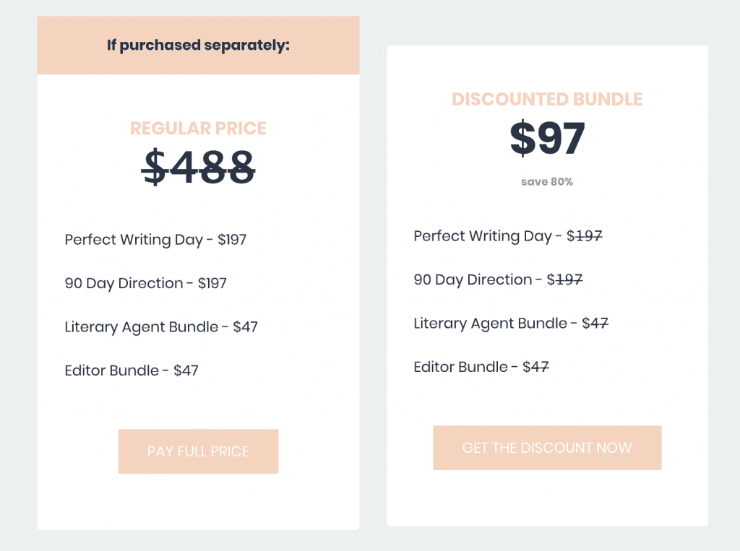The height and width of the screenshot is (551, 740).
Task: Click the $97 bundle price
Action: [547, 139]
